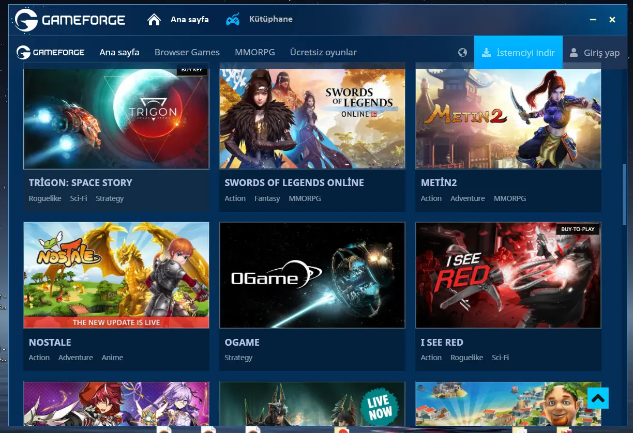
Task: Click the user icon next to Giriş yap
Action: pyautogui.click(x=574, y=52)
